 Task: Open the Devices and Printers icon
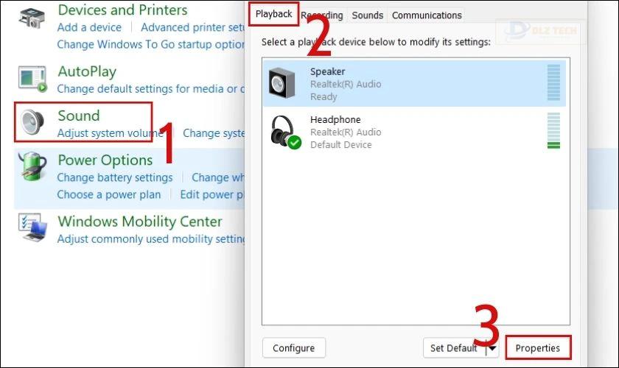tap(32, 18)
